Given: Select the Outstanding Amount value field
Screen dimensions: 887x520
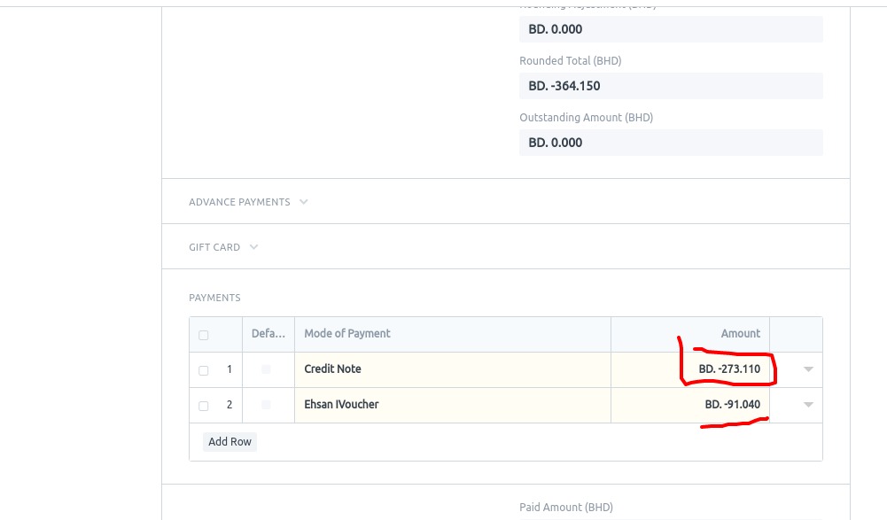Looking at the screenshot, I should click(671, 143).
